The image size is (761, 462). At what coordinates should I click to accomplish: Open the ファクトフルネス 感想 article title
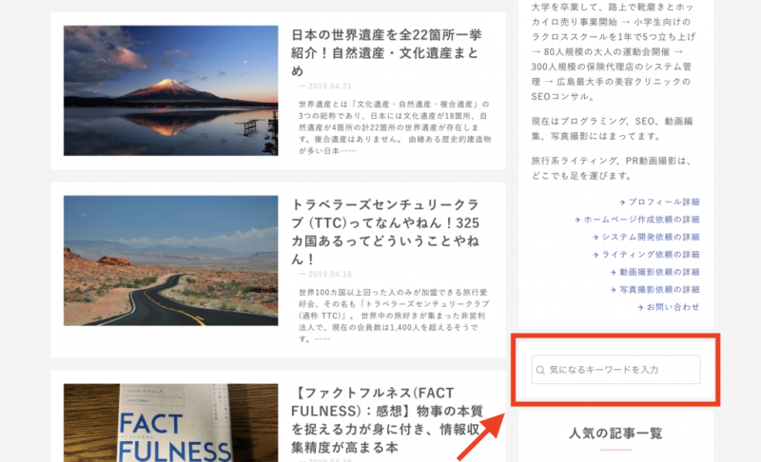pos(387,420)
